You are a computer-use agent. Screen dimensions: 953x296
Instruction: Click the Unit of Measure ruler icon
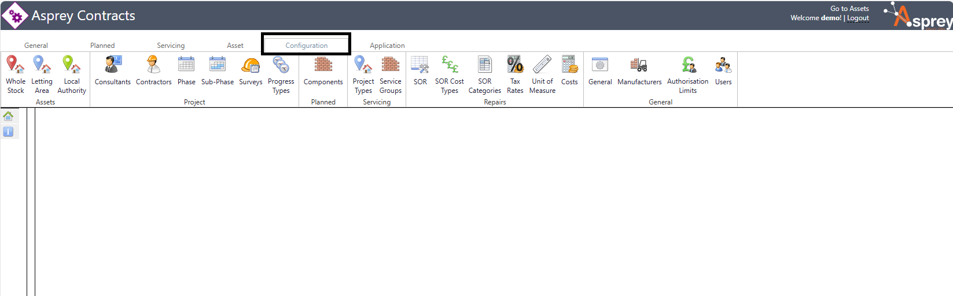(x=542, y=65)
